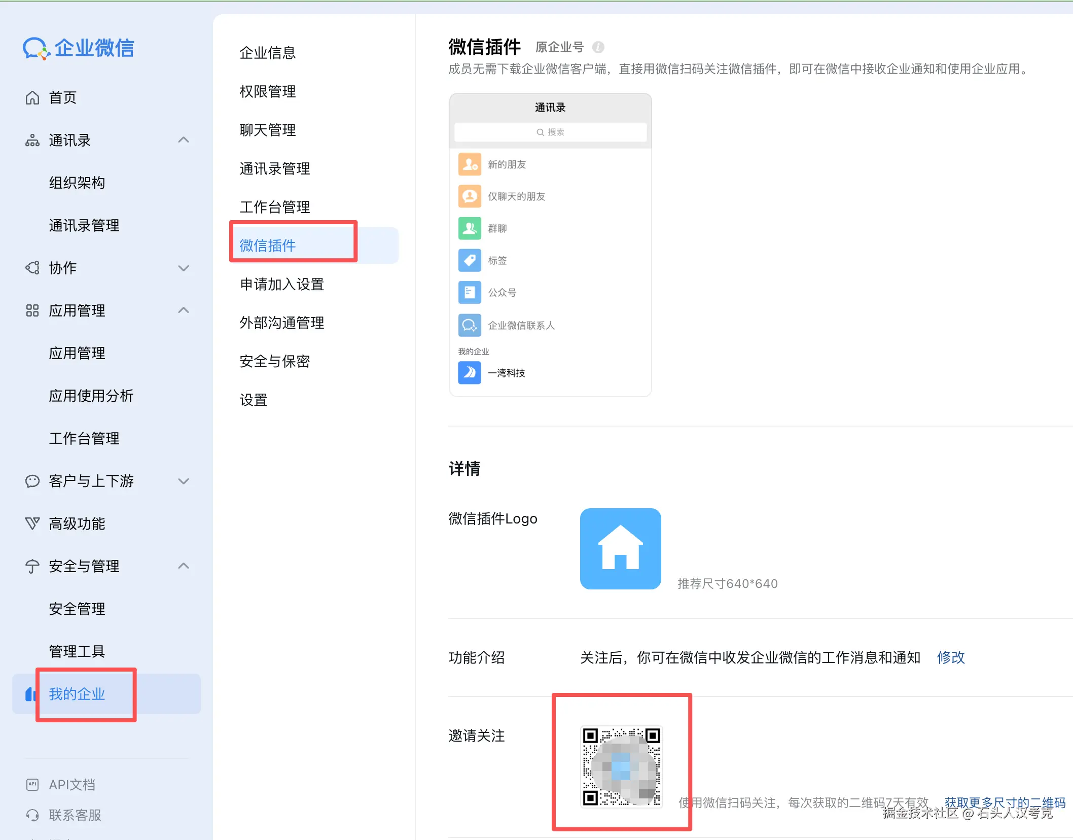The width and height of the screenshot is (1073, 840).
Task: Click the home icon beside 首页
Action: (x=32, y=97)
